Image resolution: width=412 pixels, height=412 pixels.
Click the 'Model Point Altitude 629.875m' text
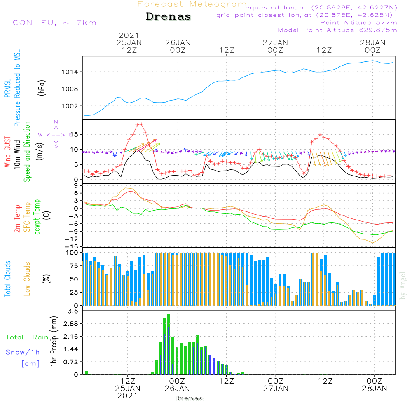[x=337, y=30]
